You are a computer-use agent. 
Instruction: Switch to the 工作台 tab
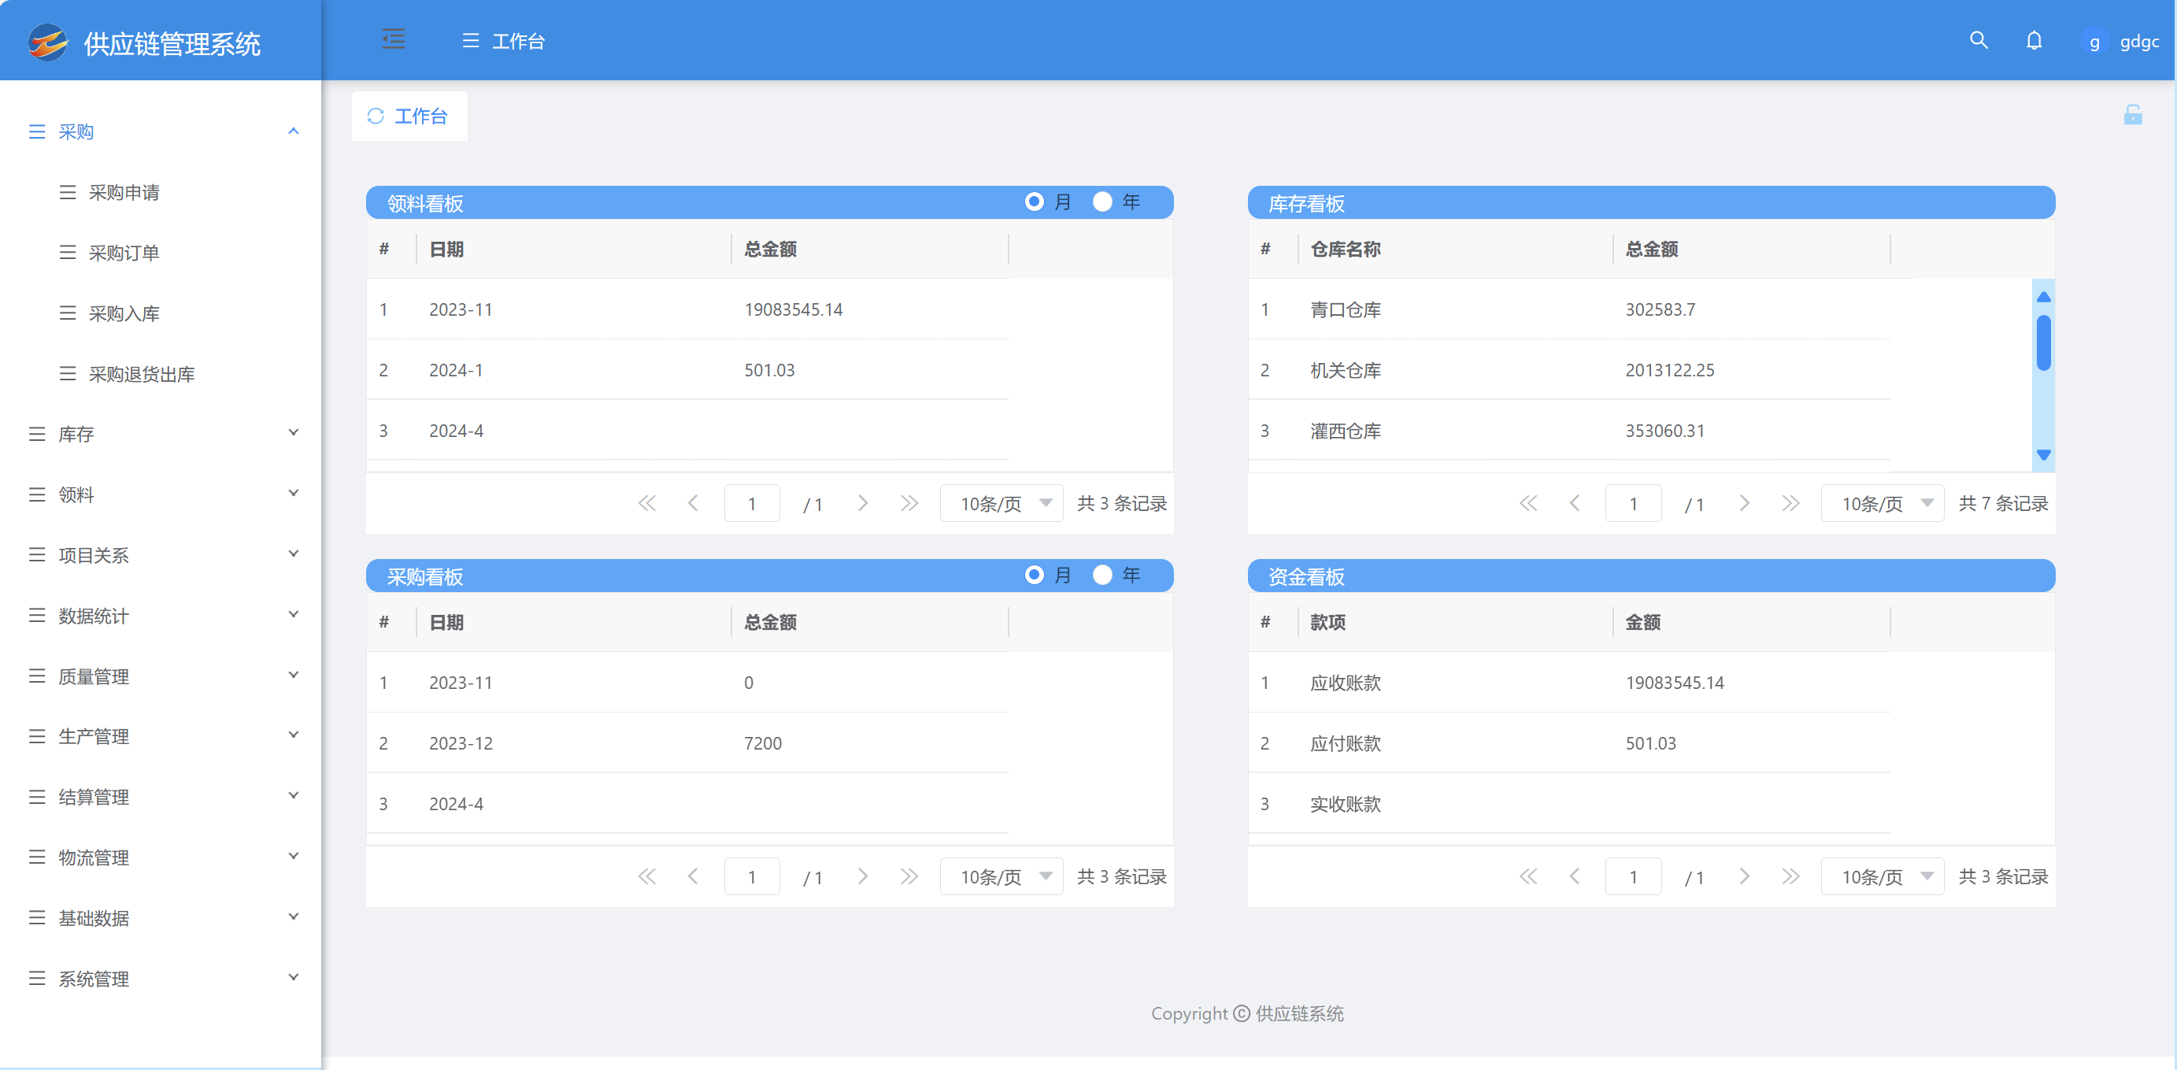coord(410,116)
